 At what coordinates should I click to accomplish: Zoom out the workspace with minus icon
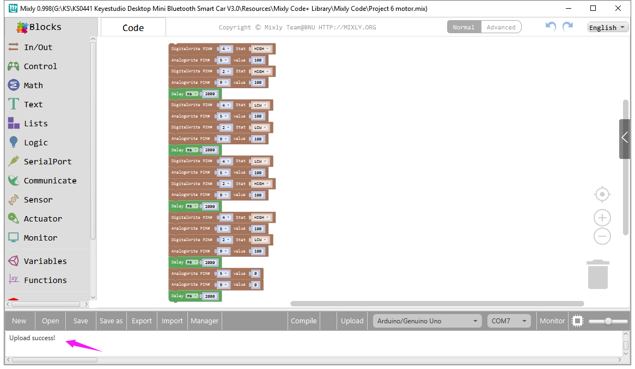coord(602,236)
